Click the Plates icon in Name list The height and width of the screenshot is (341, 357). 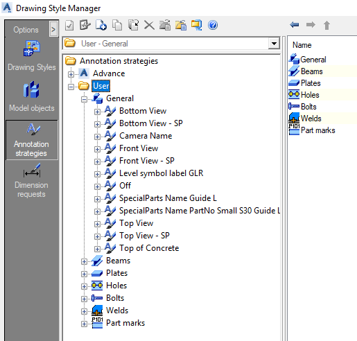pos(294,83)
